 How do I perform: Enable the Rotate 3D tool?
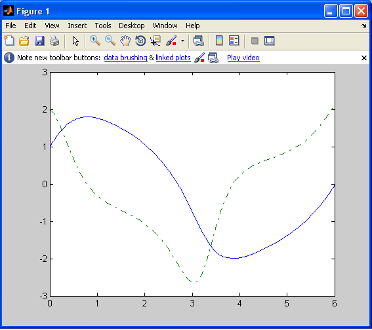point(140,41)
